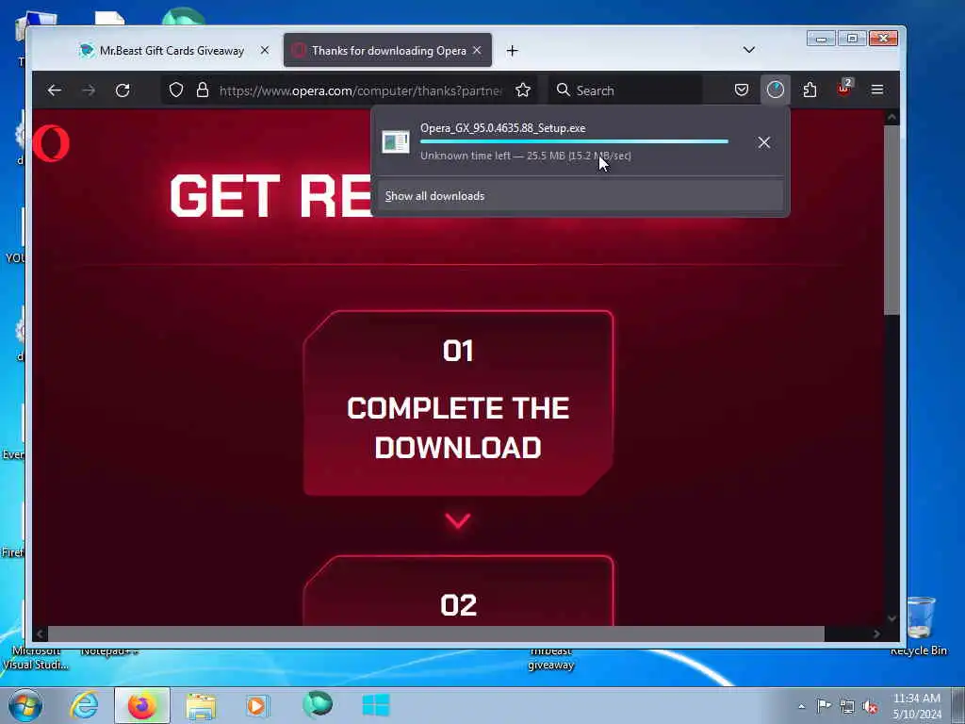Close the Mr.Beast Gift Cards Giveaway tab
The image size is (965, 724).
pyautogui.click(x=265, y=51)
